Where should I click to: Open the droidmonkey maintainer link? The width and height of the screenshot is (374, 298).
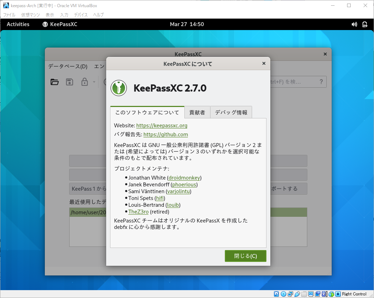tap(184, 177)
